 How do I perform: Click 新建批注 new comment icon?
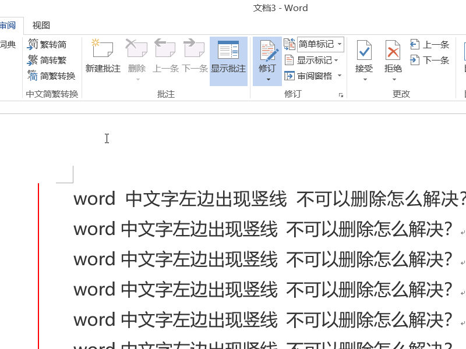click(x=103, y=48)
